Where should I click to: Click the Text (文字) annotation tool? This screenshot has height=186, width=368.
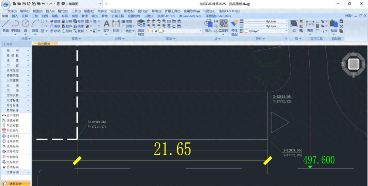[x=106, y=26]
